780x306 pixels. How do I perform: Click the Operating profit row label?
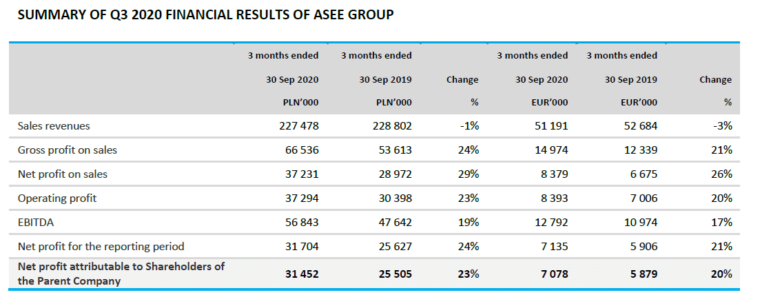click(57, 198)
